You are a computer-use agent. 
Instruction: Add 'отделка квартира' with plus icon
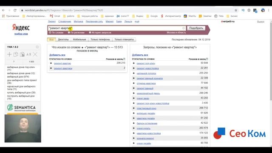(x=134, y=83)
